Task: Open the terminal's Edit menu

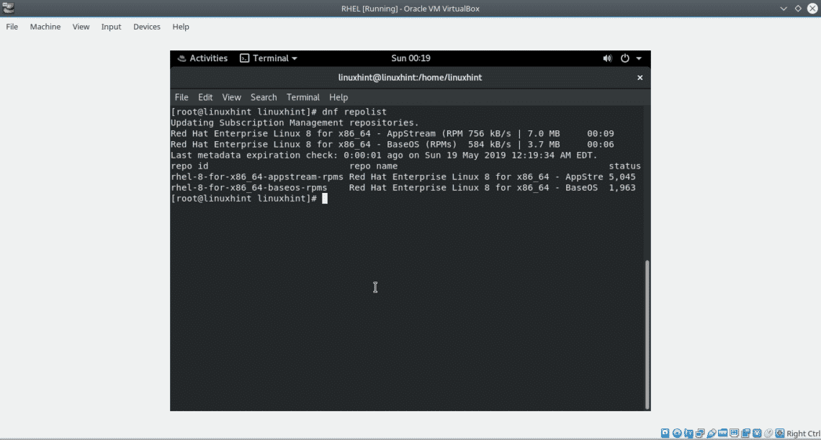Action: 205,97
